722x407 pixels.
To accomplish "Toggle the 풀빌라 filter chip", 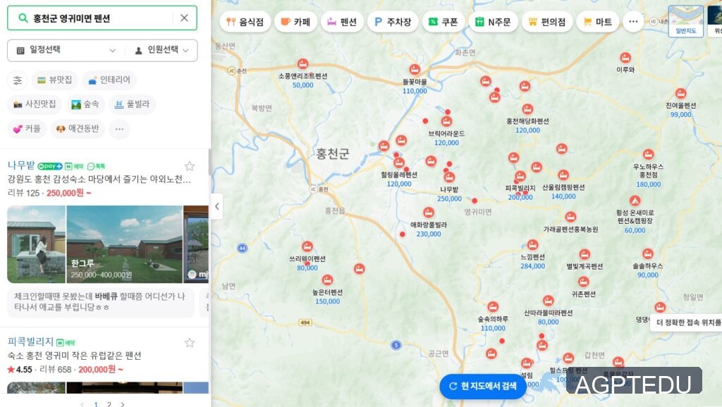I will click(132, 104).
